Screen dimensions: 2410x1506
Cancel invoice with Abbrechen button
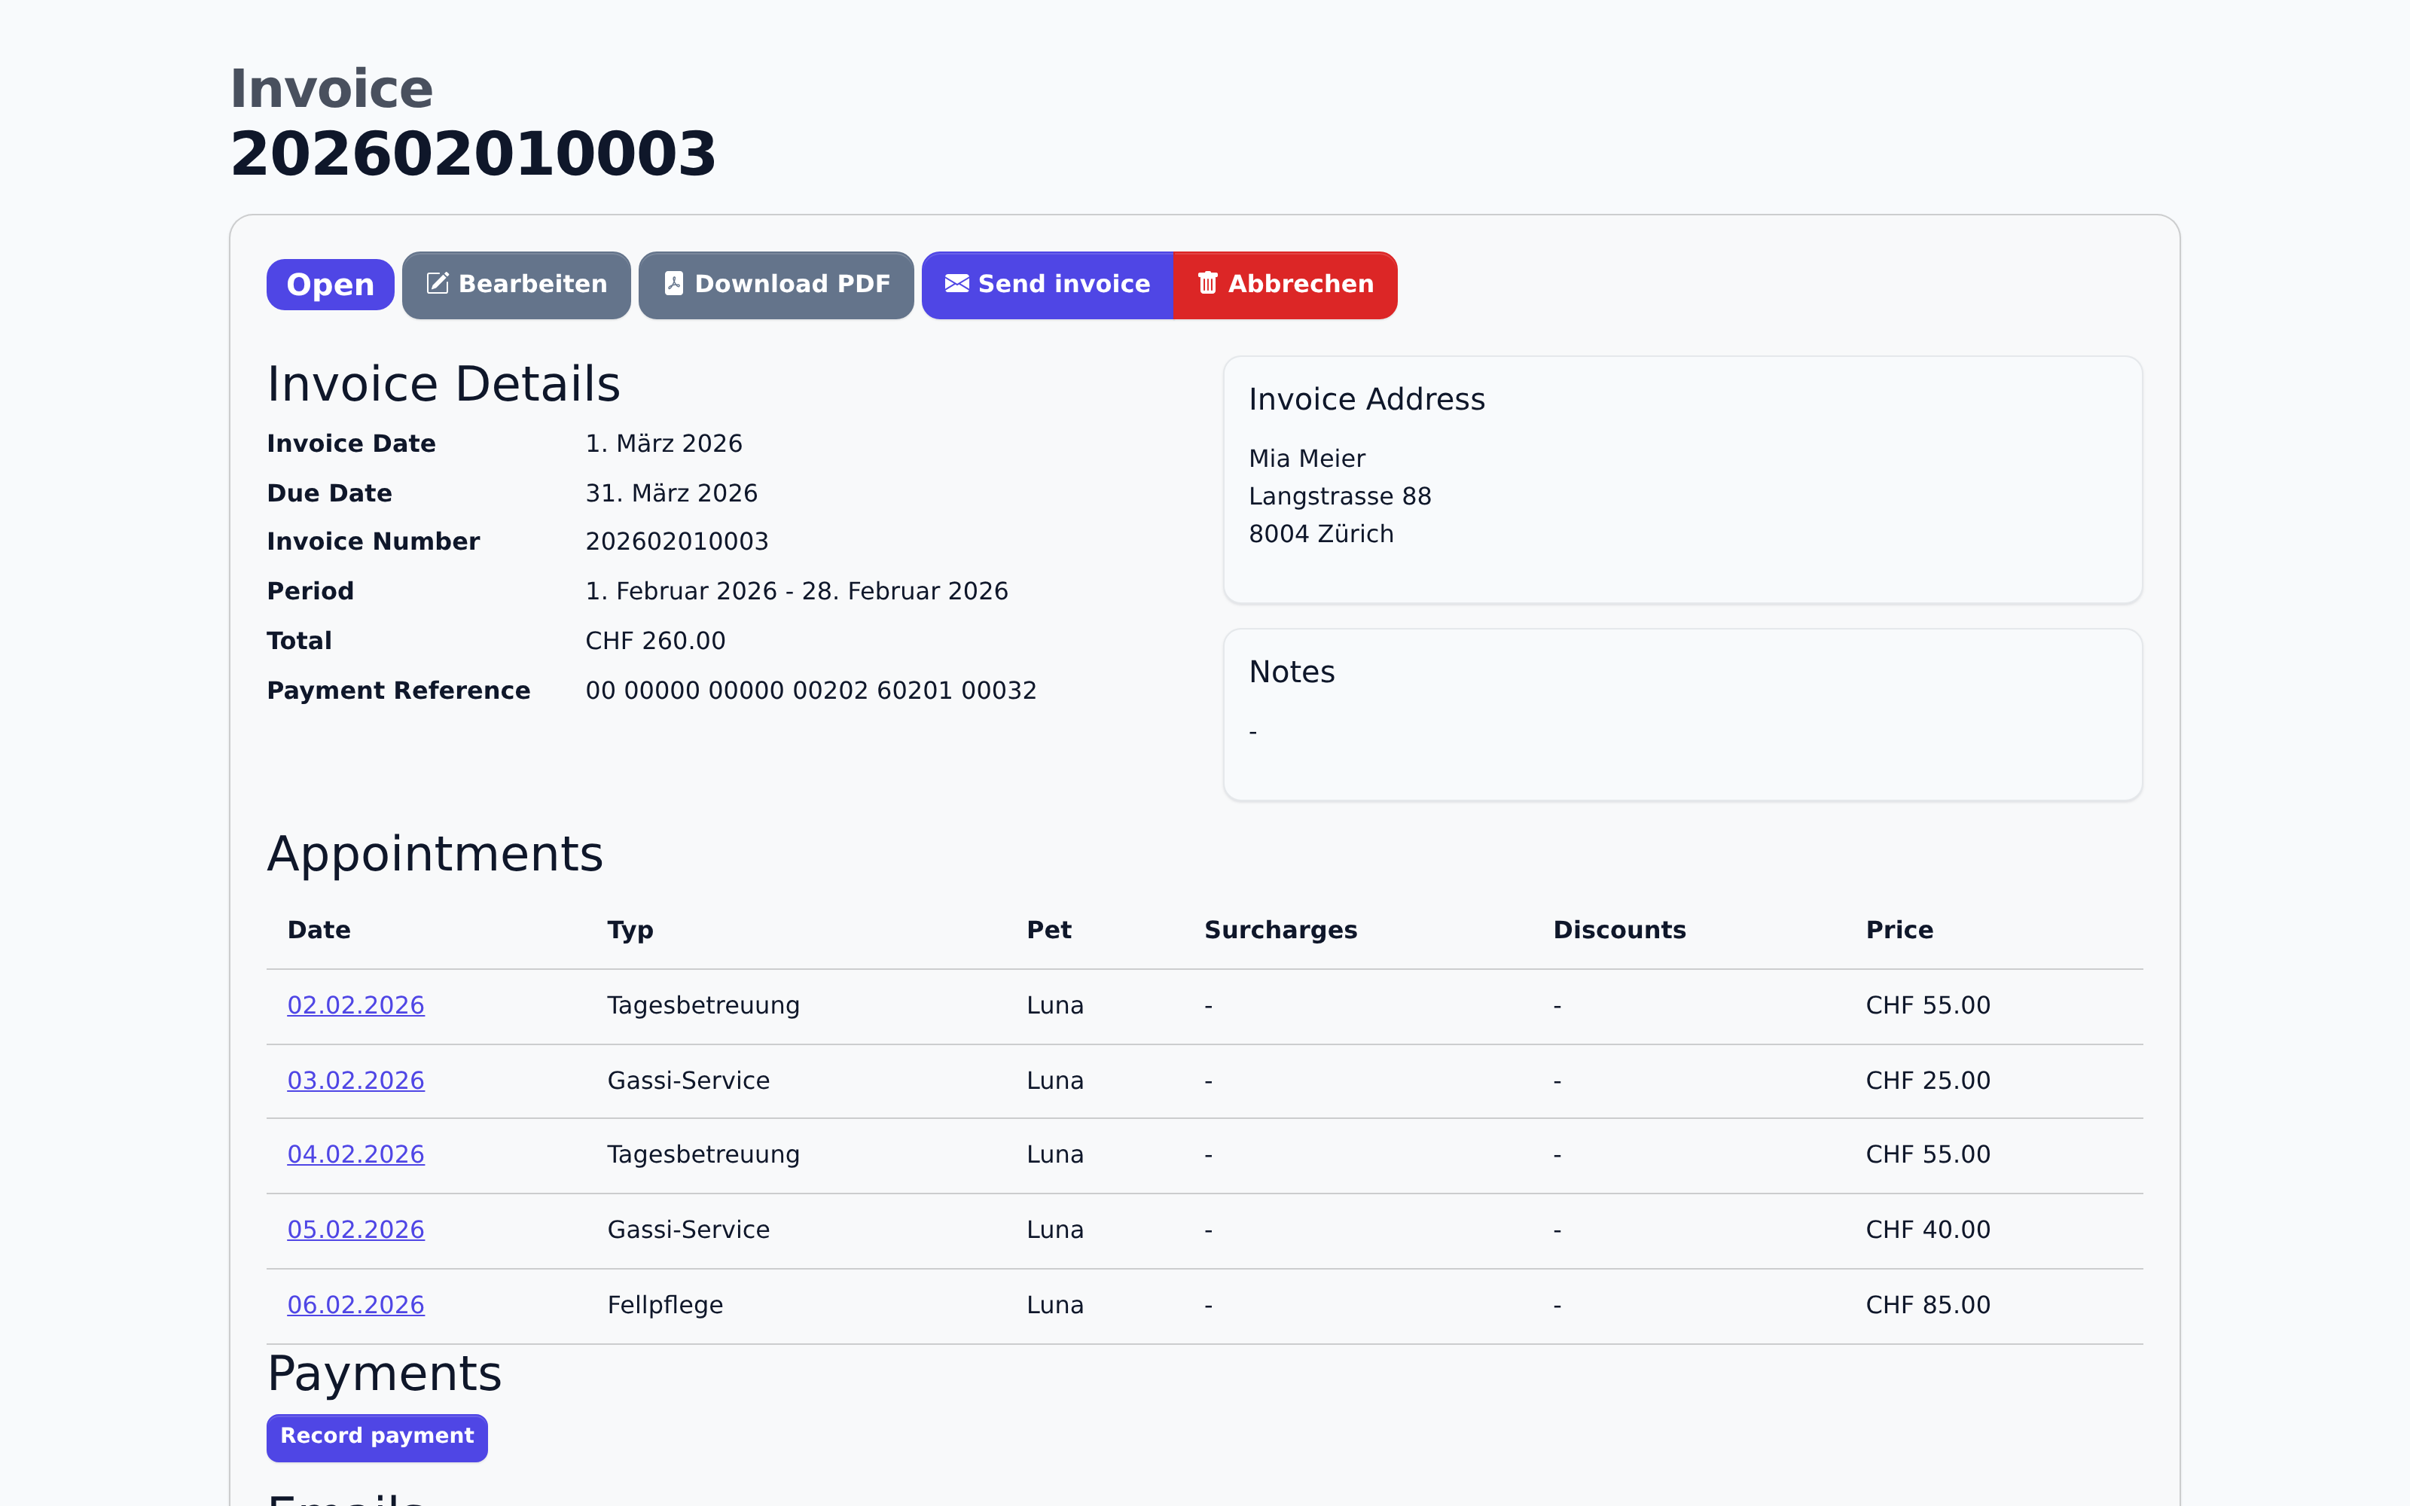coord(1285,285)
